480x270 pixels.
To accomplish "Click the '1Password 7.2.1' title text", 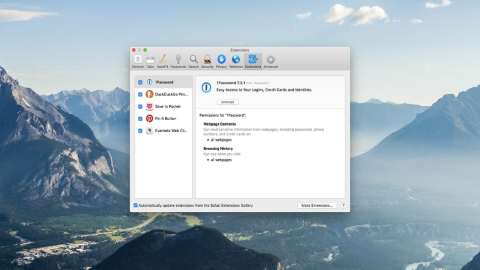I will coord(231,83).
